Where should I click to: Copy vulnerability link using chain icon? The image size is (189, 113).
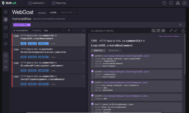[171, 31]
